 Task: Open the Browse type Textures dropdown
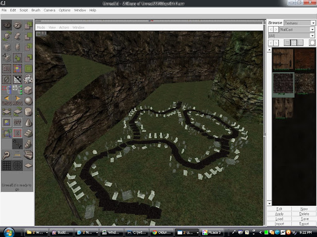click(312, 23)
